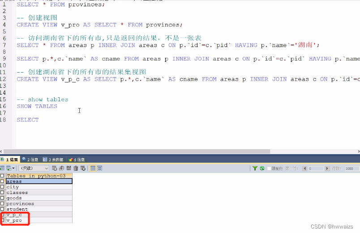Image resolution: width=360 pixels, height=233 pixels.
Task: Select the 'provinces' cell in results
Action: point(39,203)
